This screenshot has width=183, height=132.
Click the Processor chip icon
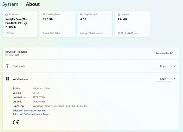7,14
